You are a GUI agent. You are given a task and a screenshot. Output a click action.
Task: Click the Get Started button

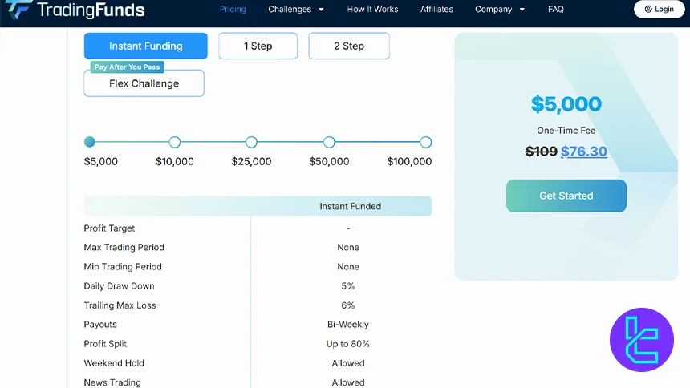click(566, 196)
